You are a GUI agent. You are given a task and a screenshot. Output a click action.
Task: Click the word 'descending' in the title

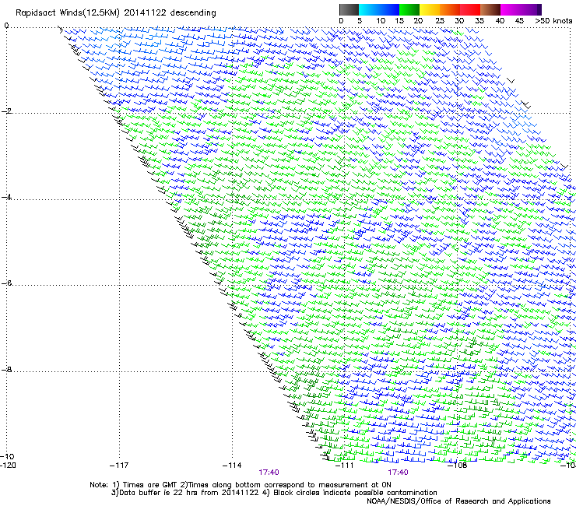click(x=193, y=13)
